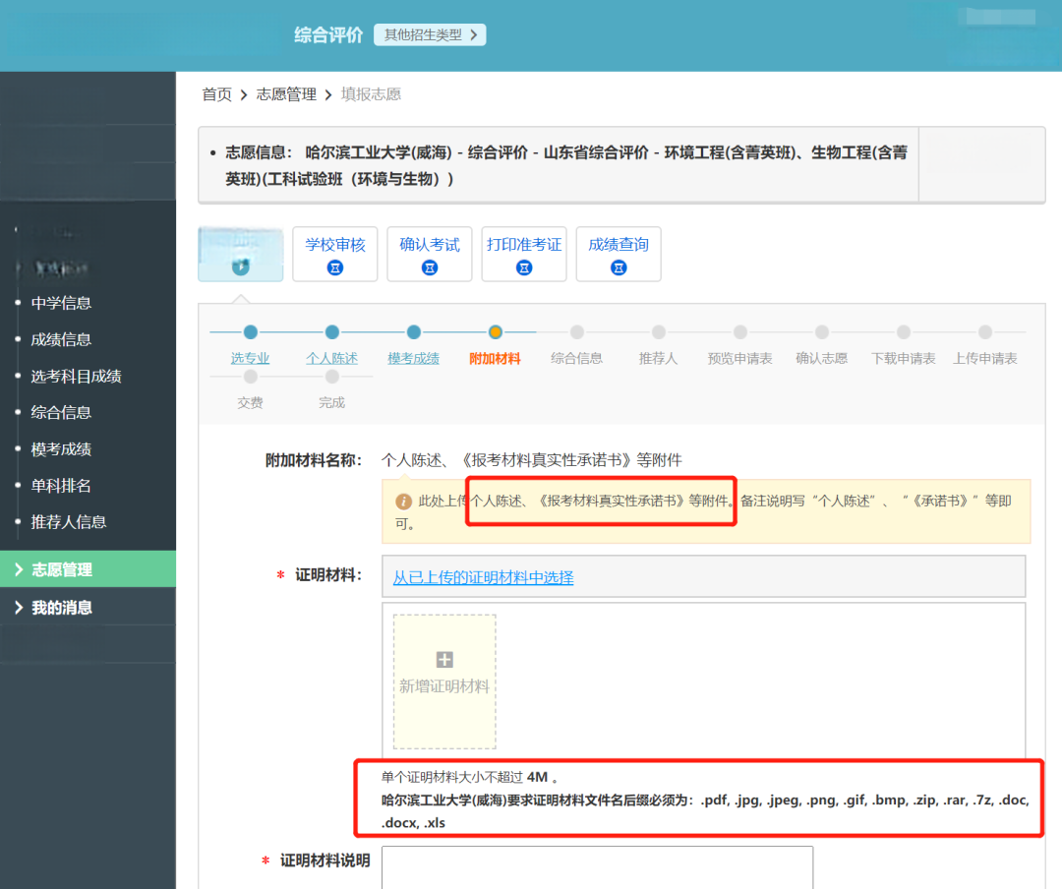1062x889 pixels.
Task: Click the 完成 step label
Action: click(332, 402)
